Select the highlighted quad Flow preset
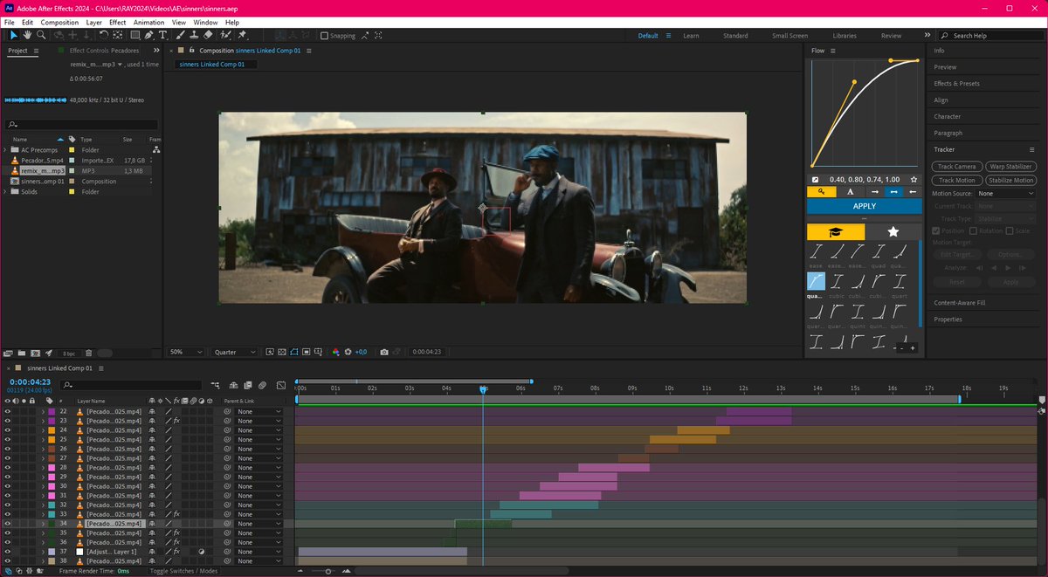The height and width of the screenshot is (577, 1048). [x=817, y=281]
